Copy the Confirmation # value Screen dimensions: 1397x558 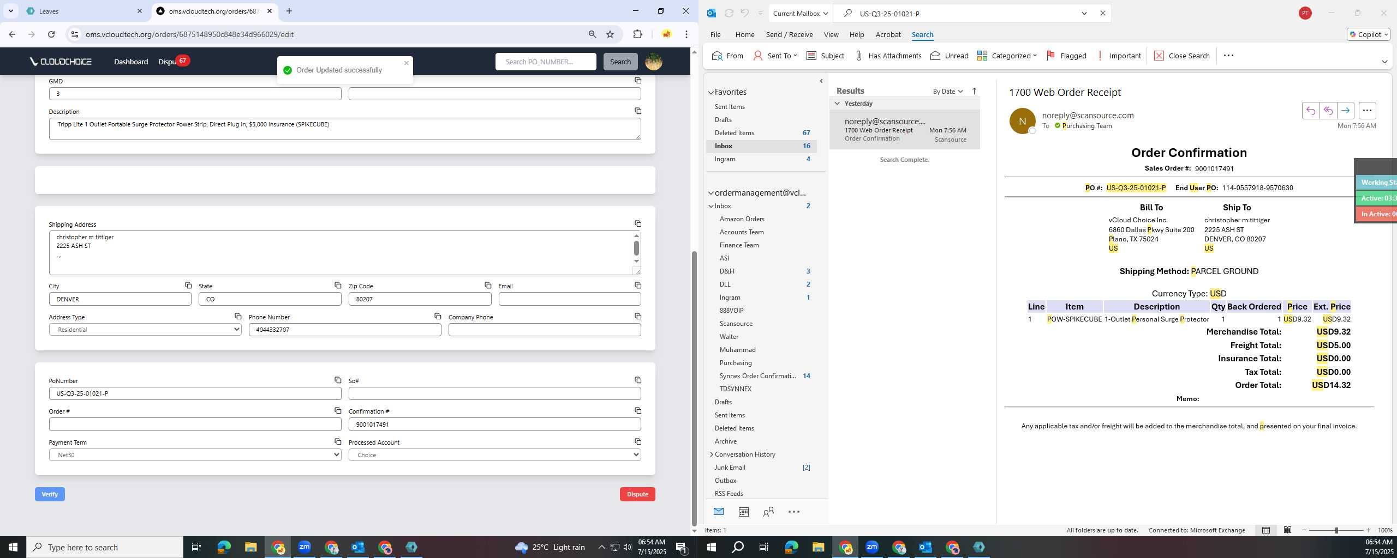pos(637,410)
